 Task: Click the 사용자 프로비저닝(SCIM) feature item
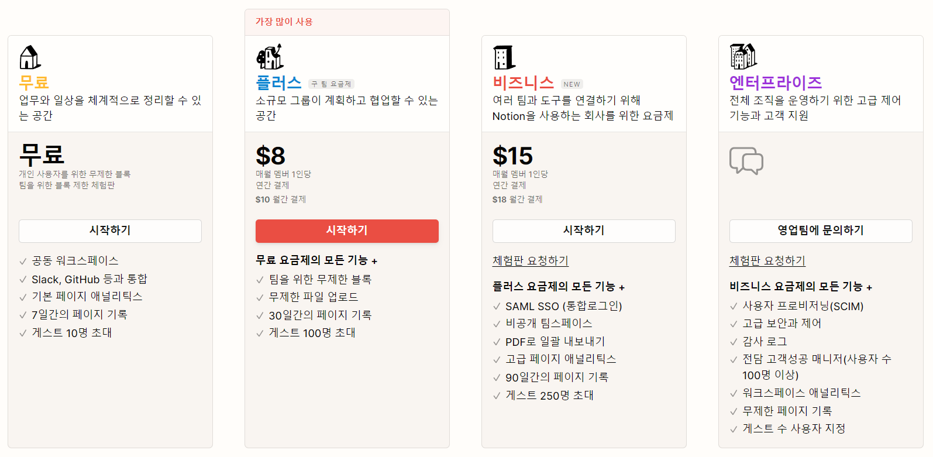click(x=803, y=306)
